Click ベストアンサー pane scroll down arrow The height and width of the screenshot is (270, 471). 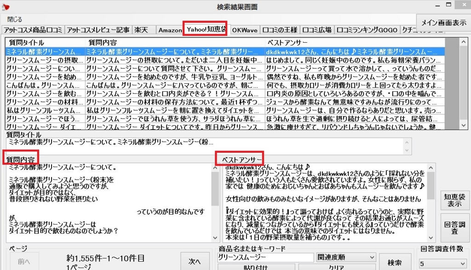431,238
